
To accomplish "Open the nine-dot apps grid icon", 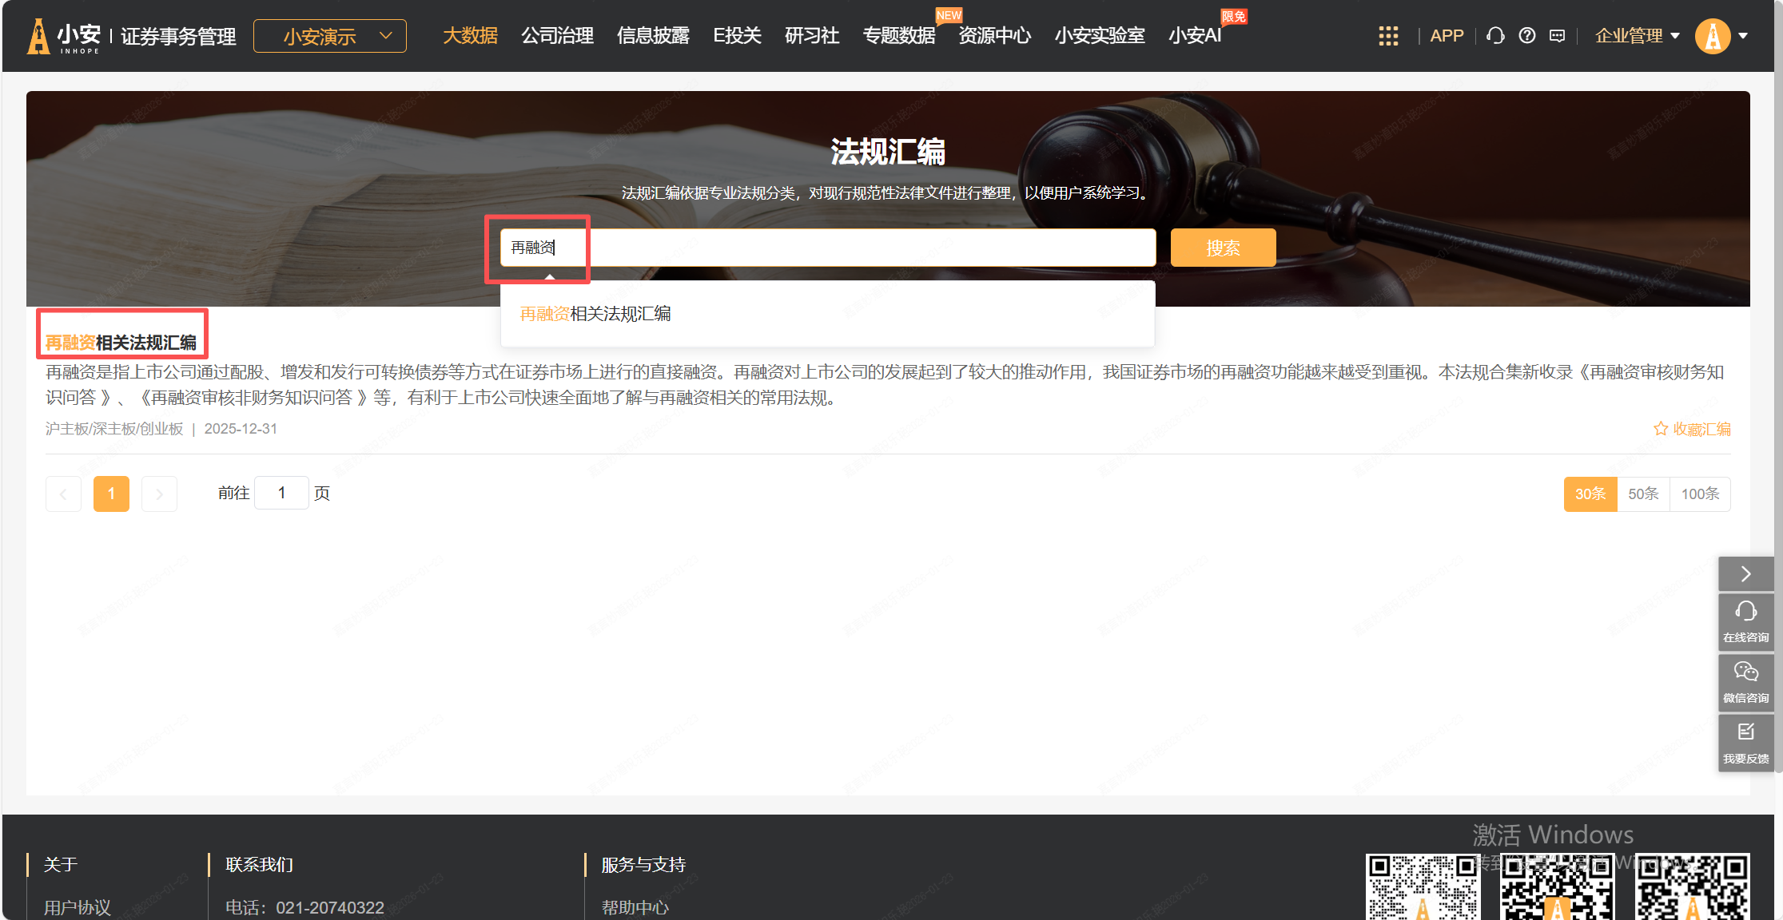I will tap(1388, 36).
